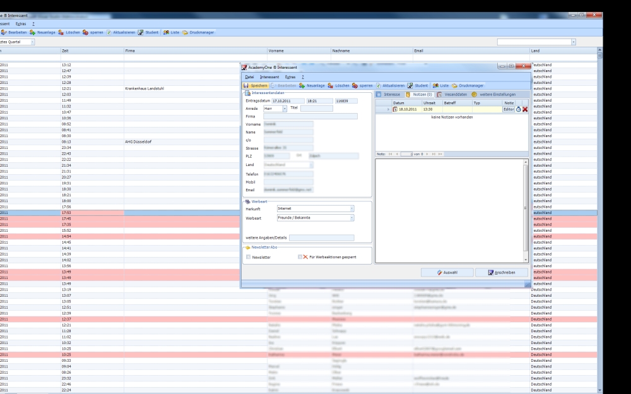631x394 pixels.
Task: Open the Anrede dropdown
Action: tap(285, 109)
